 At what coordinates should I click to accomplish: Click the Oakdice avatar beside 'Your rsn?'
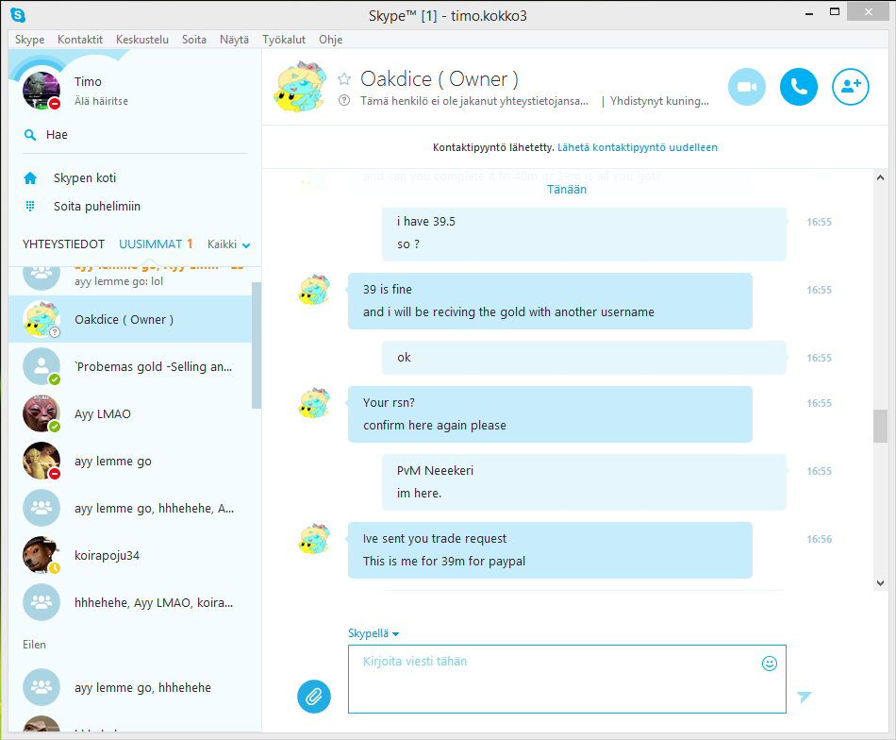coord(314,403)
